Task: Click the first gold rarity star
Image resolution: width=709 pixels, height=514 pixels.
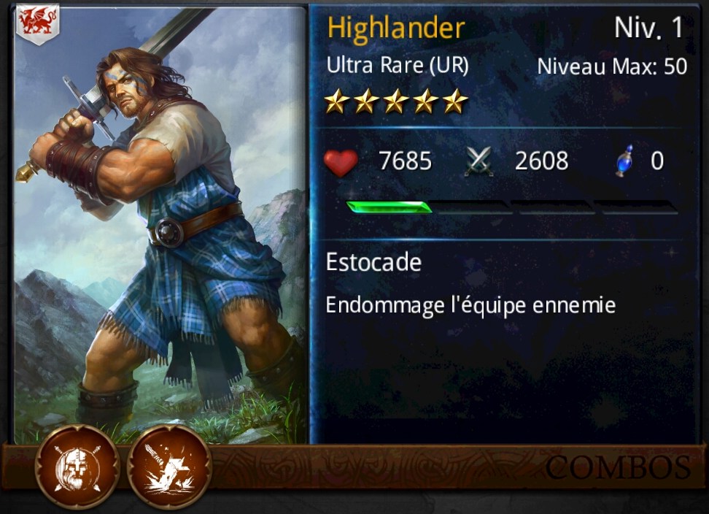Action: coord(337,101)
